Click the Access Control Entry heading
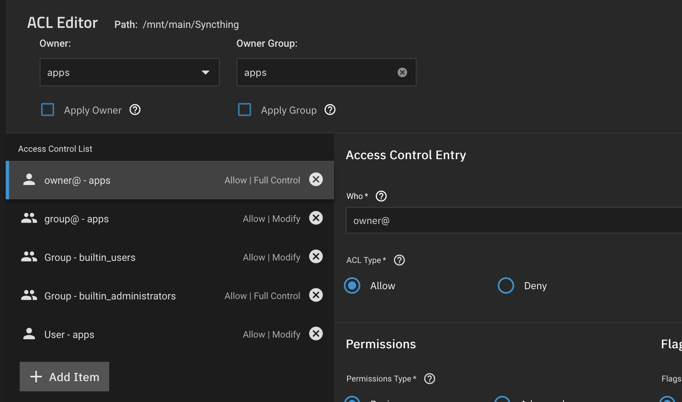The image size is (682, 402). (406, 155)
